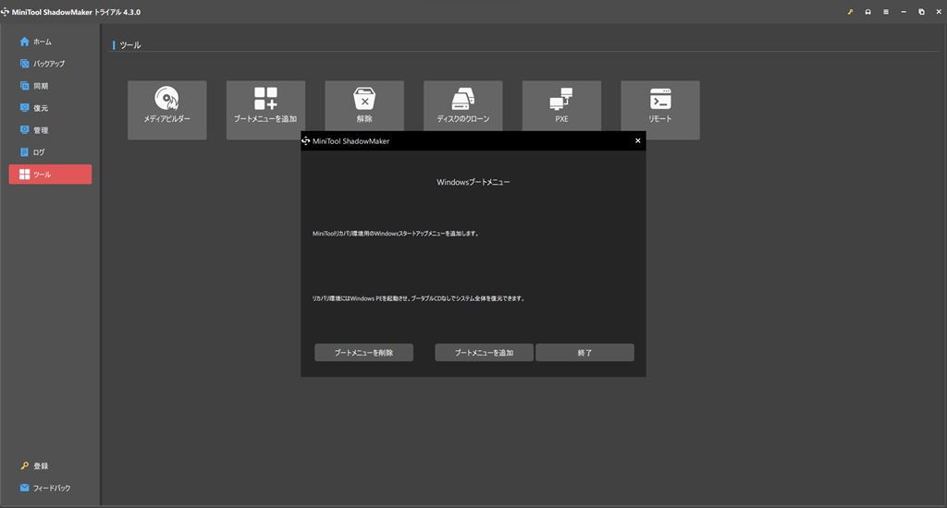The height and width of the screenshot is (508, 947).
Task: Click the Windowsブートメニュー heading text
Action: click(x=473, y=182)
